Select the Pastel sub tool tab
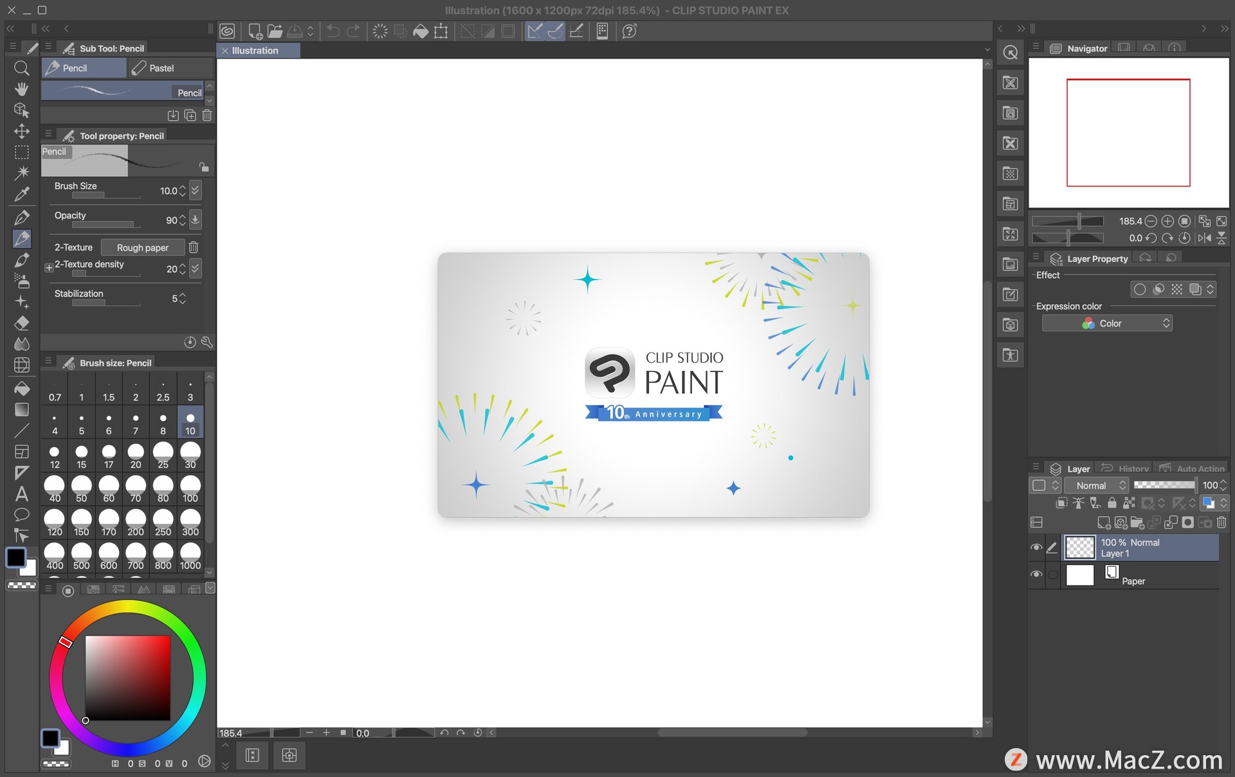 point(161,68)
